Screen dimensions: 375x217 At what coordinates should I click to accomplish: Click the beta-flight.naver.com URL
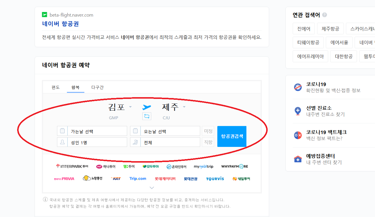coord(71,15)
